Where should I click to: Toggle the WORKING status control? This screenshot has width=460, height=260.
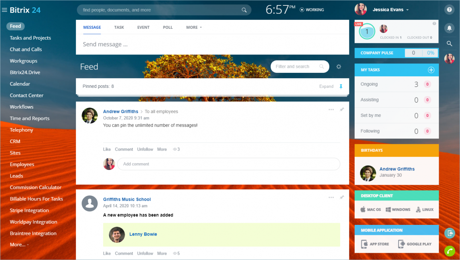[x=312, y=10]
